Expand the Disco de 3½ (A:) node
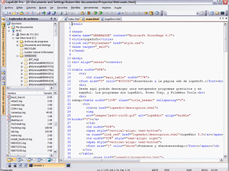Image resolution: width=229 pixels, height=171 pixels. click(13, 35)
